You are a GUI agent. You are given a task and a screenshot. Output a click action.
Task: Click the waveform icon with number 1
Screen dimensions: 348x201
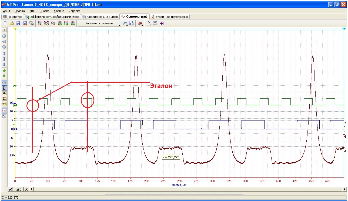click(66, 24)
